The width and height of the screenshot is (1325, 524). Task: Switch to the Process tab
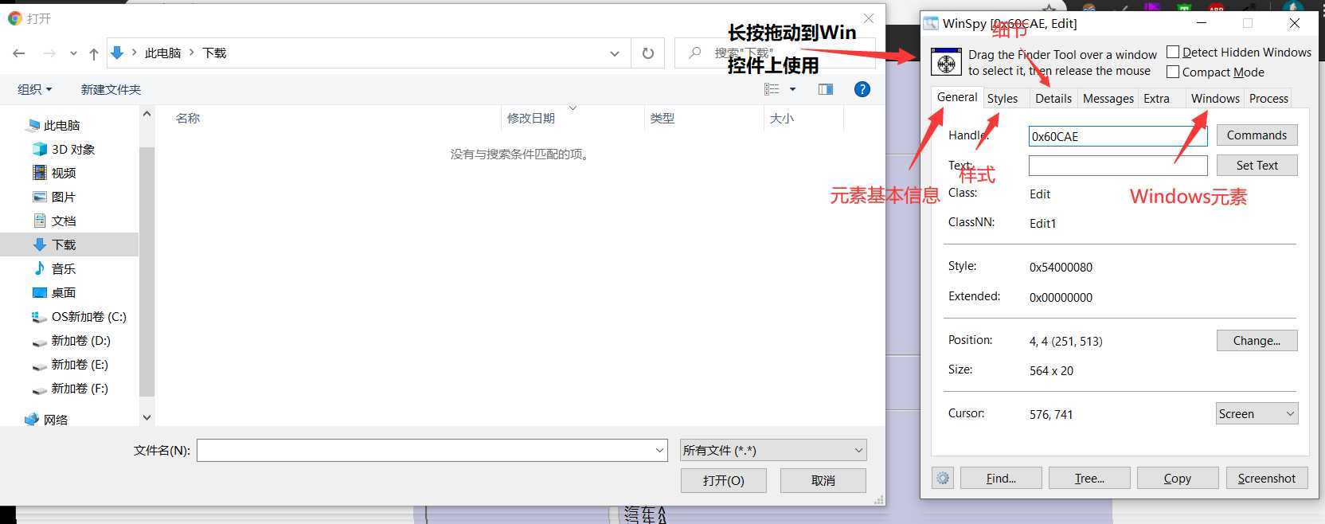point(1268,98)
